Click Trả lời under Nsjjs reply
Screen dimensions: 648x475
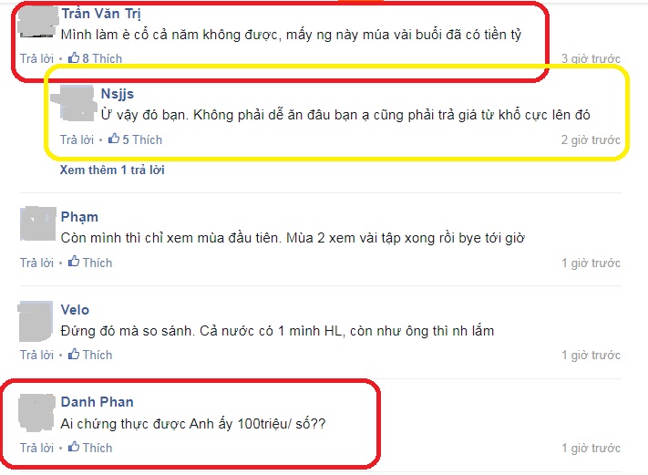(x=77, y=139)
